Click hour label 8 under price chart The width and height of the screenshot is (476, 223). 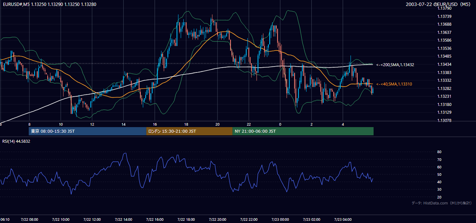click(x=29, y=124)
